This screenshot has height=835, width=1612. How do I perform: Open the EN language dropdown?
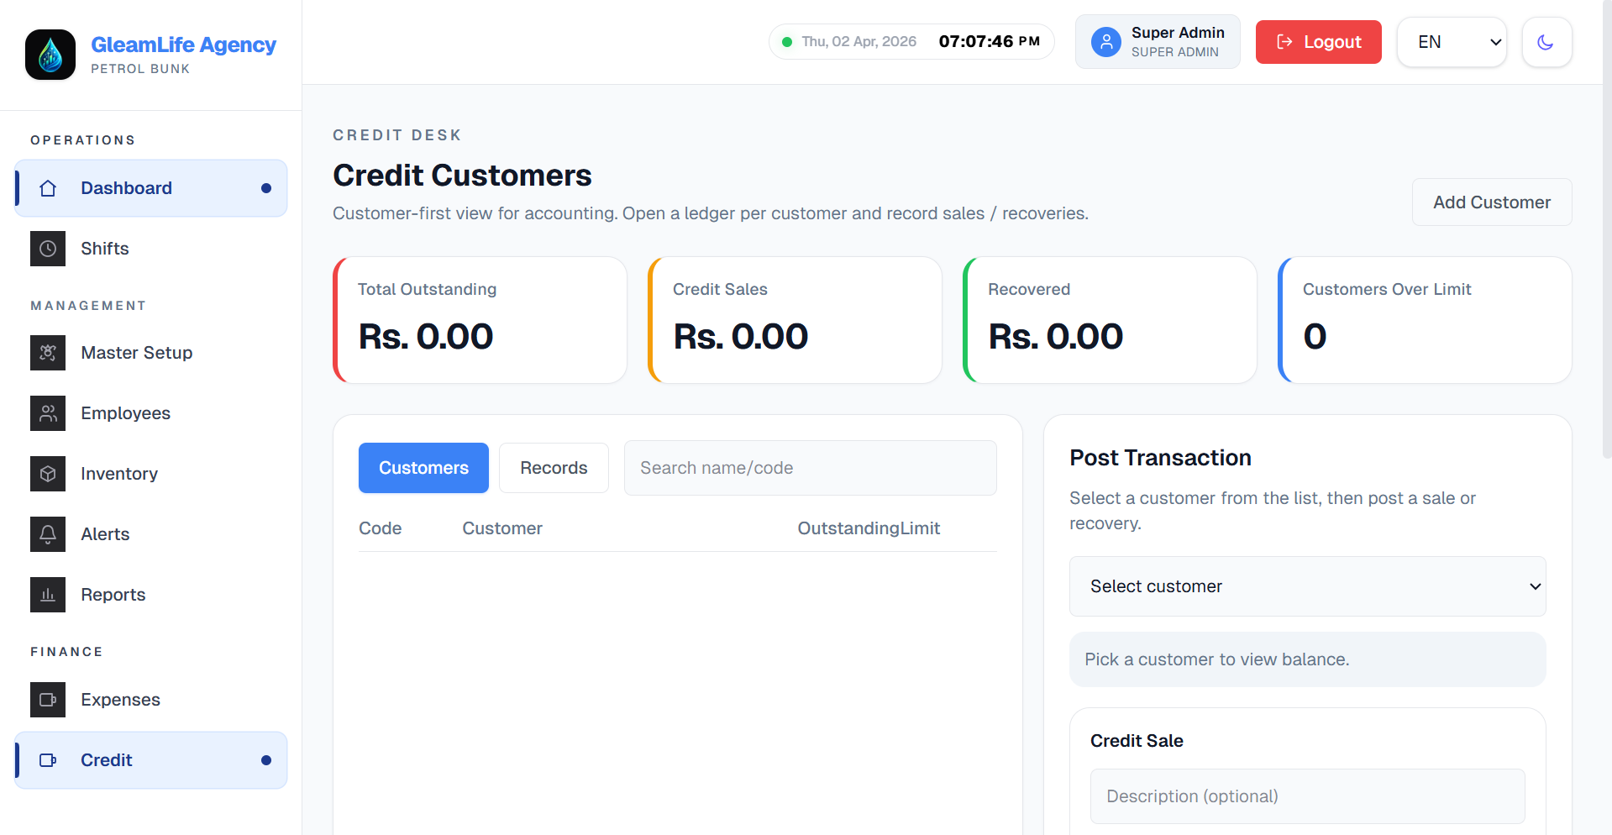pos(1452,42)
